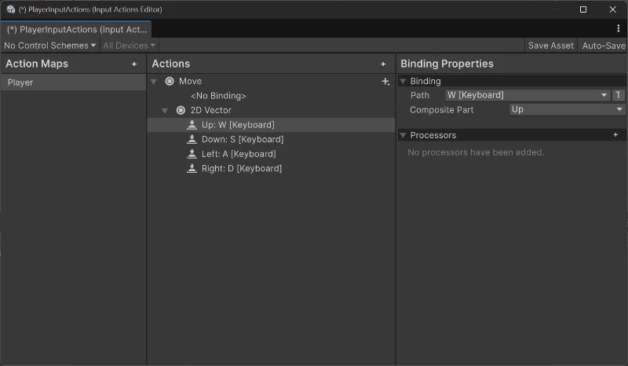
Task: Click the 2D Vector composite icon
Action: coord(181,111)
